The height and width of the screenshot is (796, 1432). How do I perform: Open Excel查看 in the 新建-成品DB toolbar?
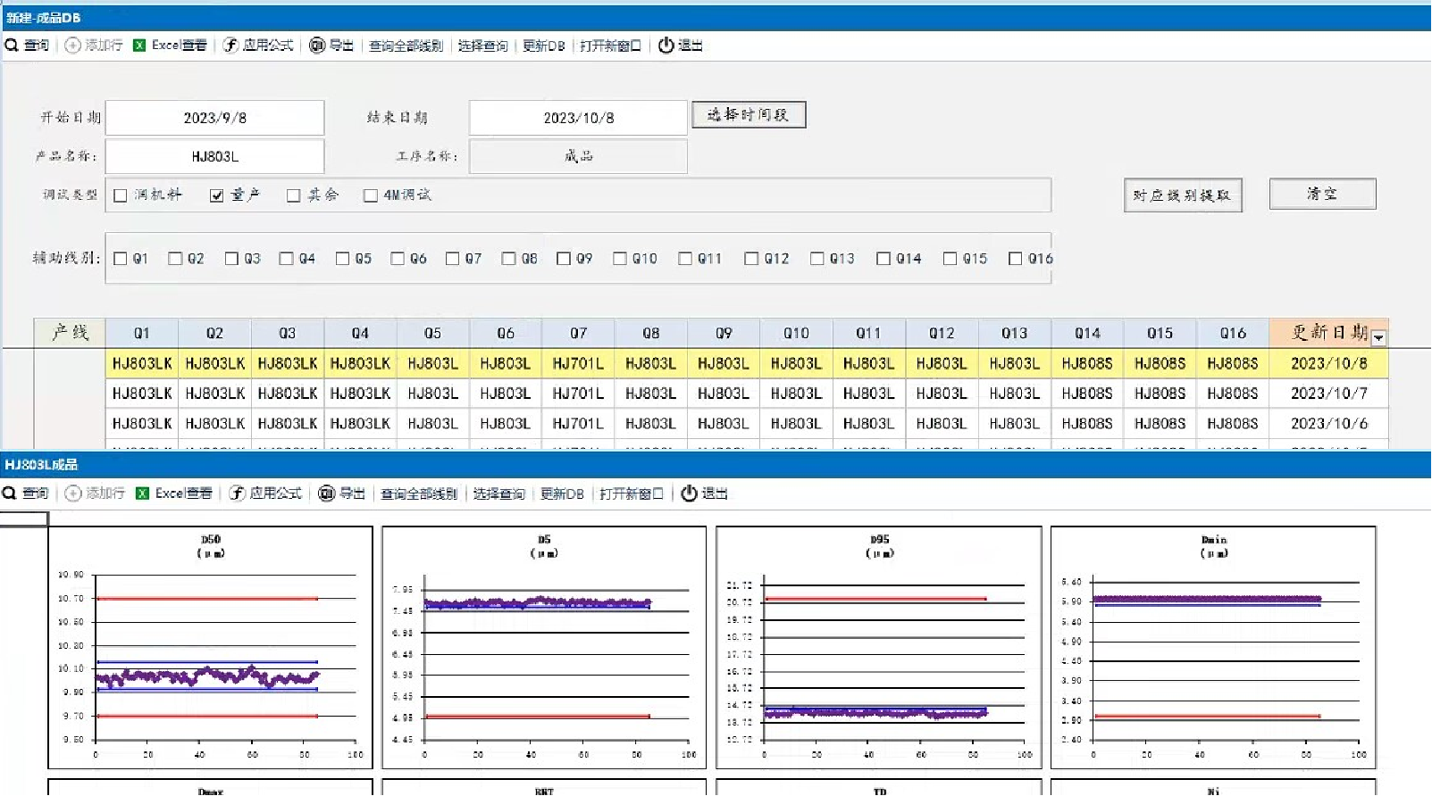[x=170, y=46]
